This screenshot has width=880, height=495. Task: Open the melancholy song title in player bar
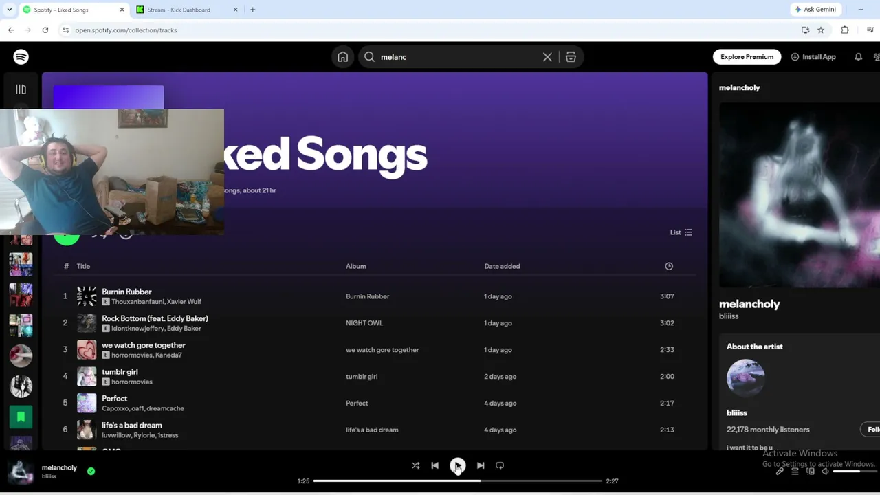click(x=59, y=468)
